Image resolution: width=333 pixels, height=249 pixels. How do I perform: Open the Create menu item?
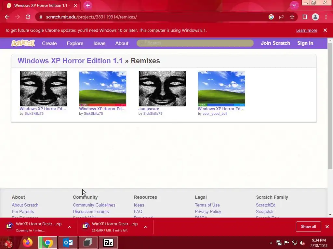tap(49, 43)
